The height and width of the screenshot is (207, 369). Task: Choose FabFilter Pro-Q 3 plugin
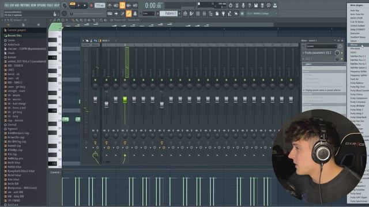358,64
